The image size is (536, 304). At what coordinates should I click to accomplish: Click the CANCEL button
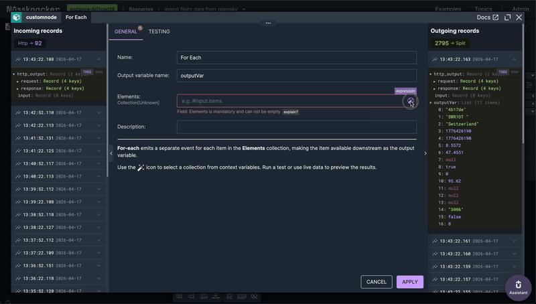pos(376,282)
